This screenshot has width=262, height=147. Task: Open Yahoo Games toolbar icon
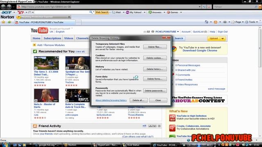point(168,12)
